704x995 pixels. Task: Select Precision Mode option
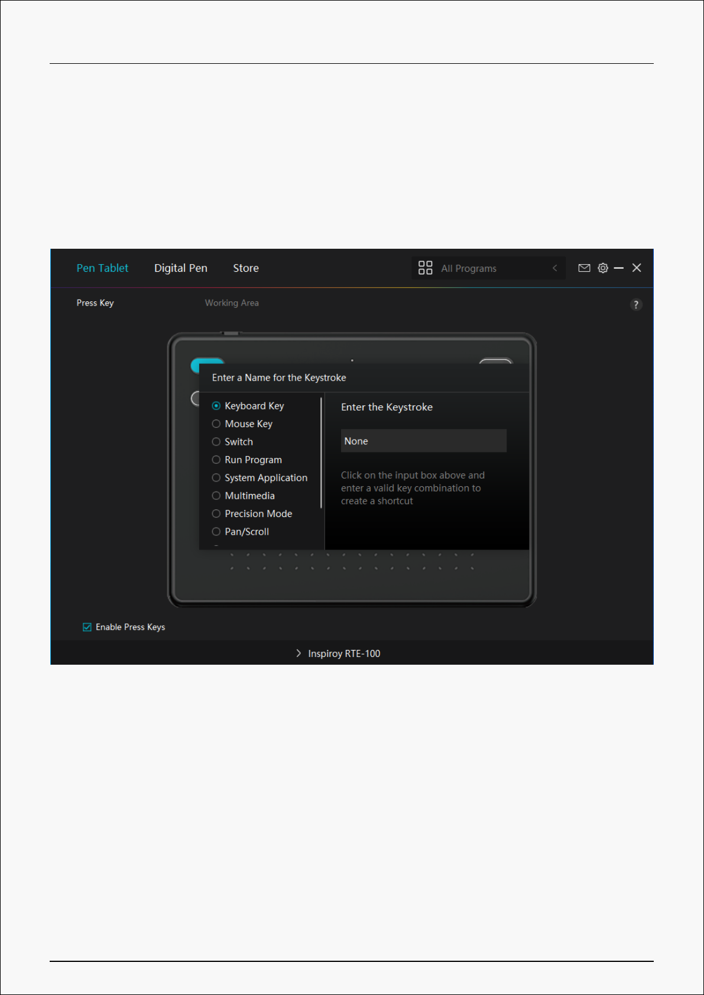(x=216, y=514)
